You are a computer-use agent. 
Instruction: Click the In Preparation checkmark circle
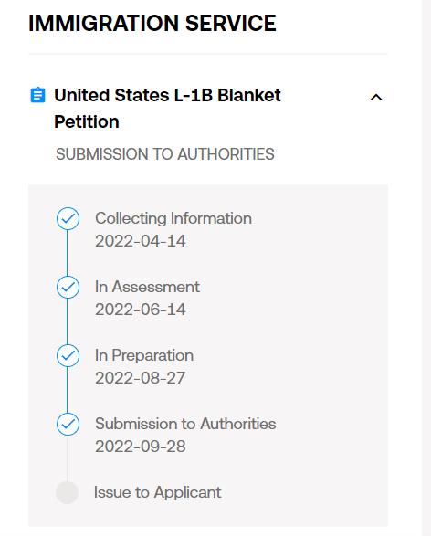pyautogui.click(x=68, y=355)
